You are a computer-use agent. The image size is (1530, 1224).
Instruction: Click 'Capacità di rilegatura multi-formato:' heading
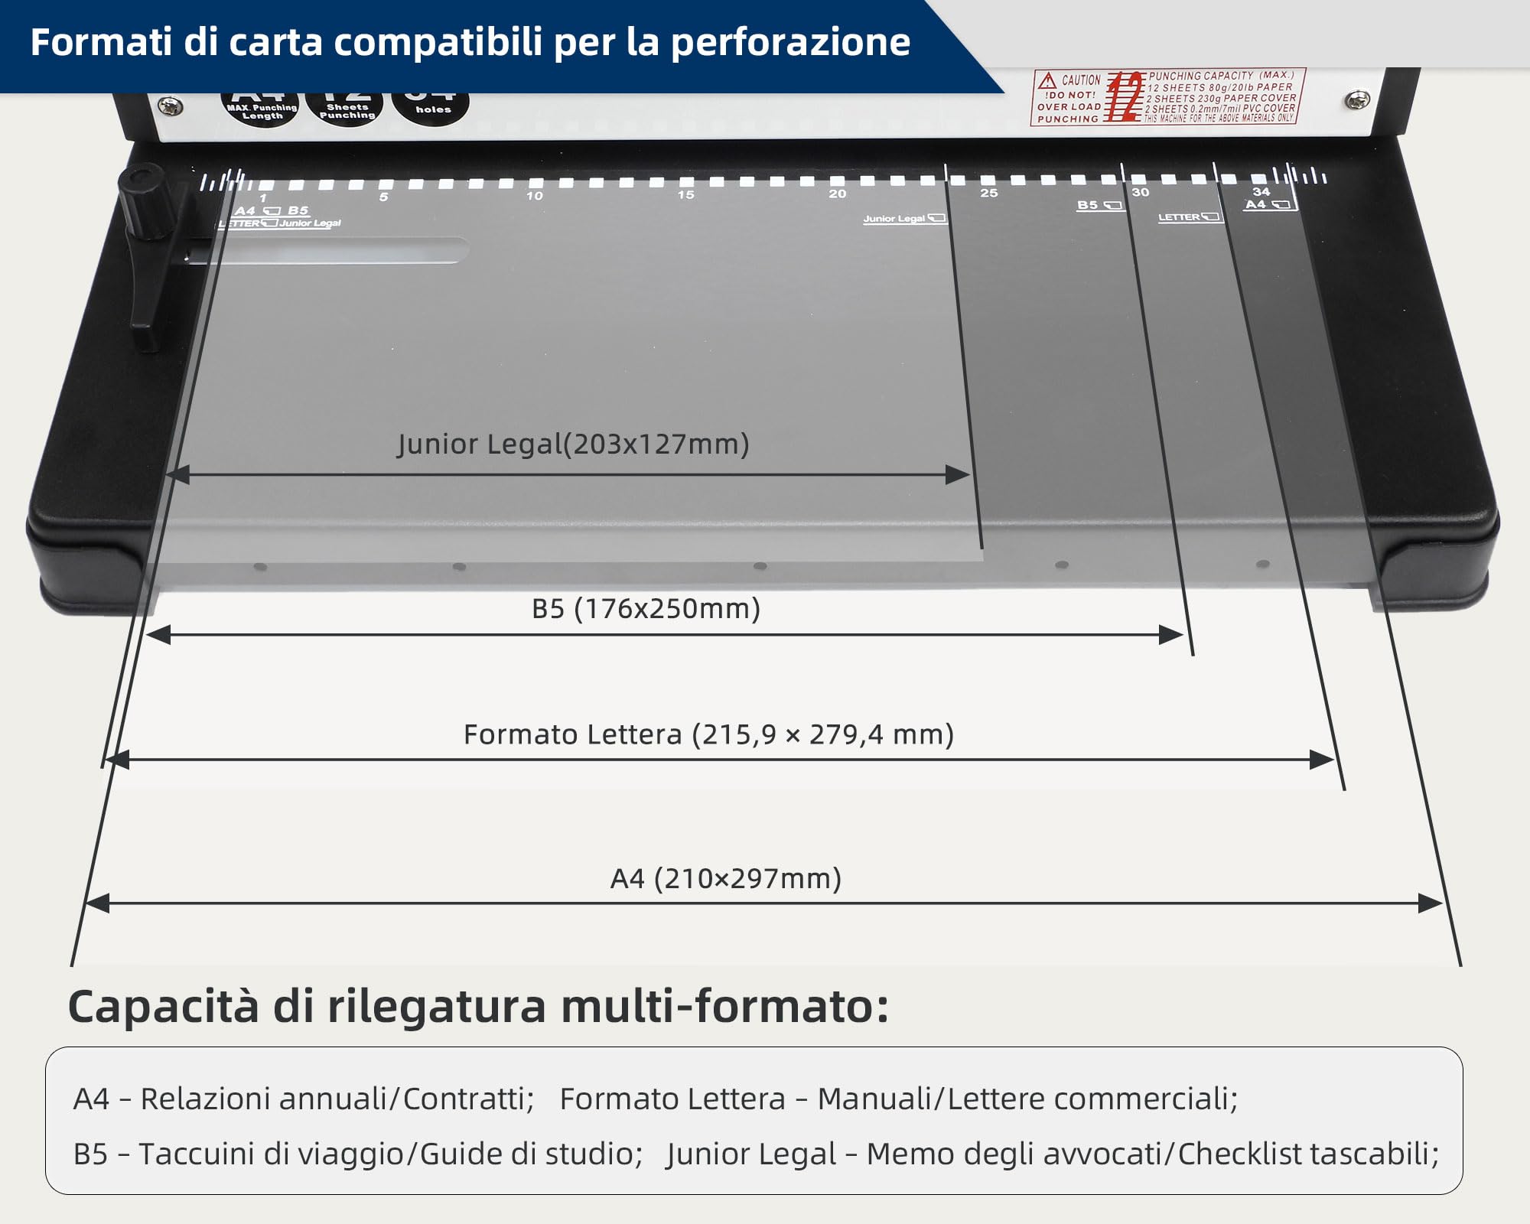click(479, 1006)
